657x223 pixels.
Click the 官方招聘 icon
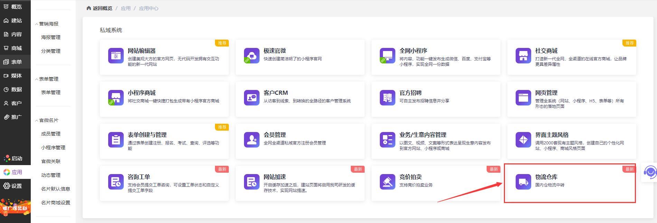pos(387,98)
